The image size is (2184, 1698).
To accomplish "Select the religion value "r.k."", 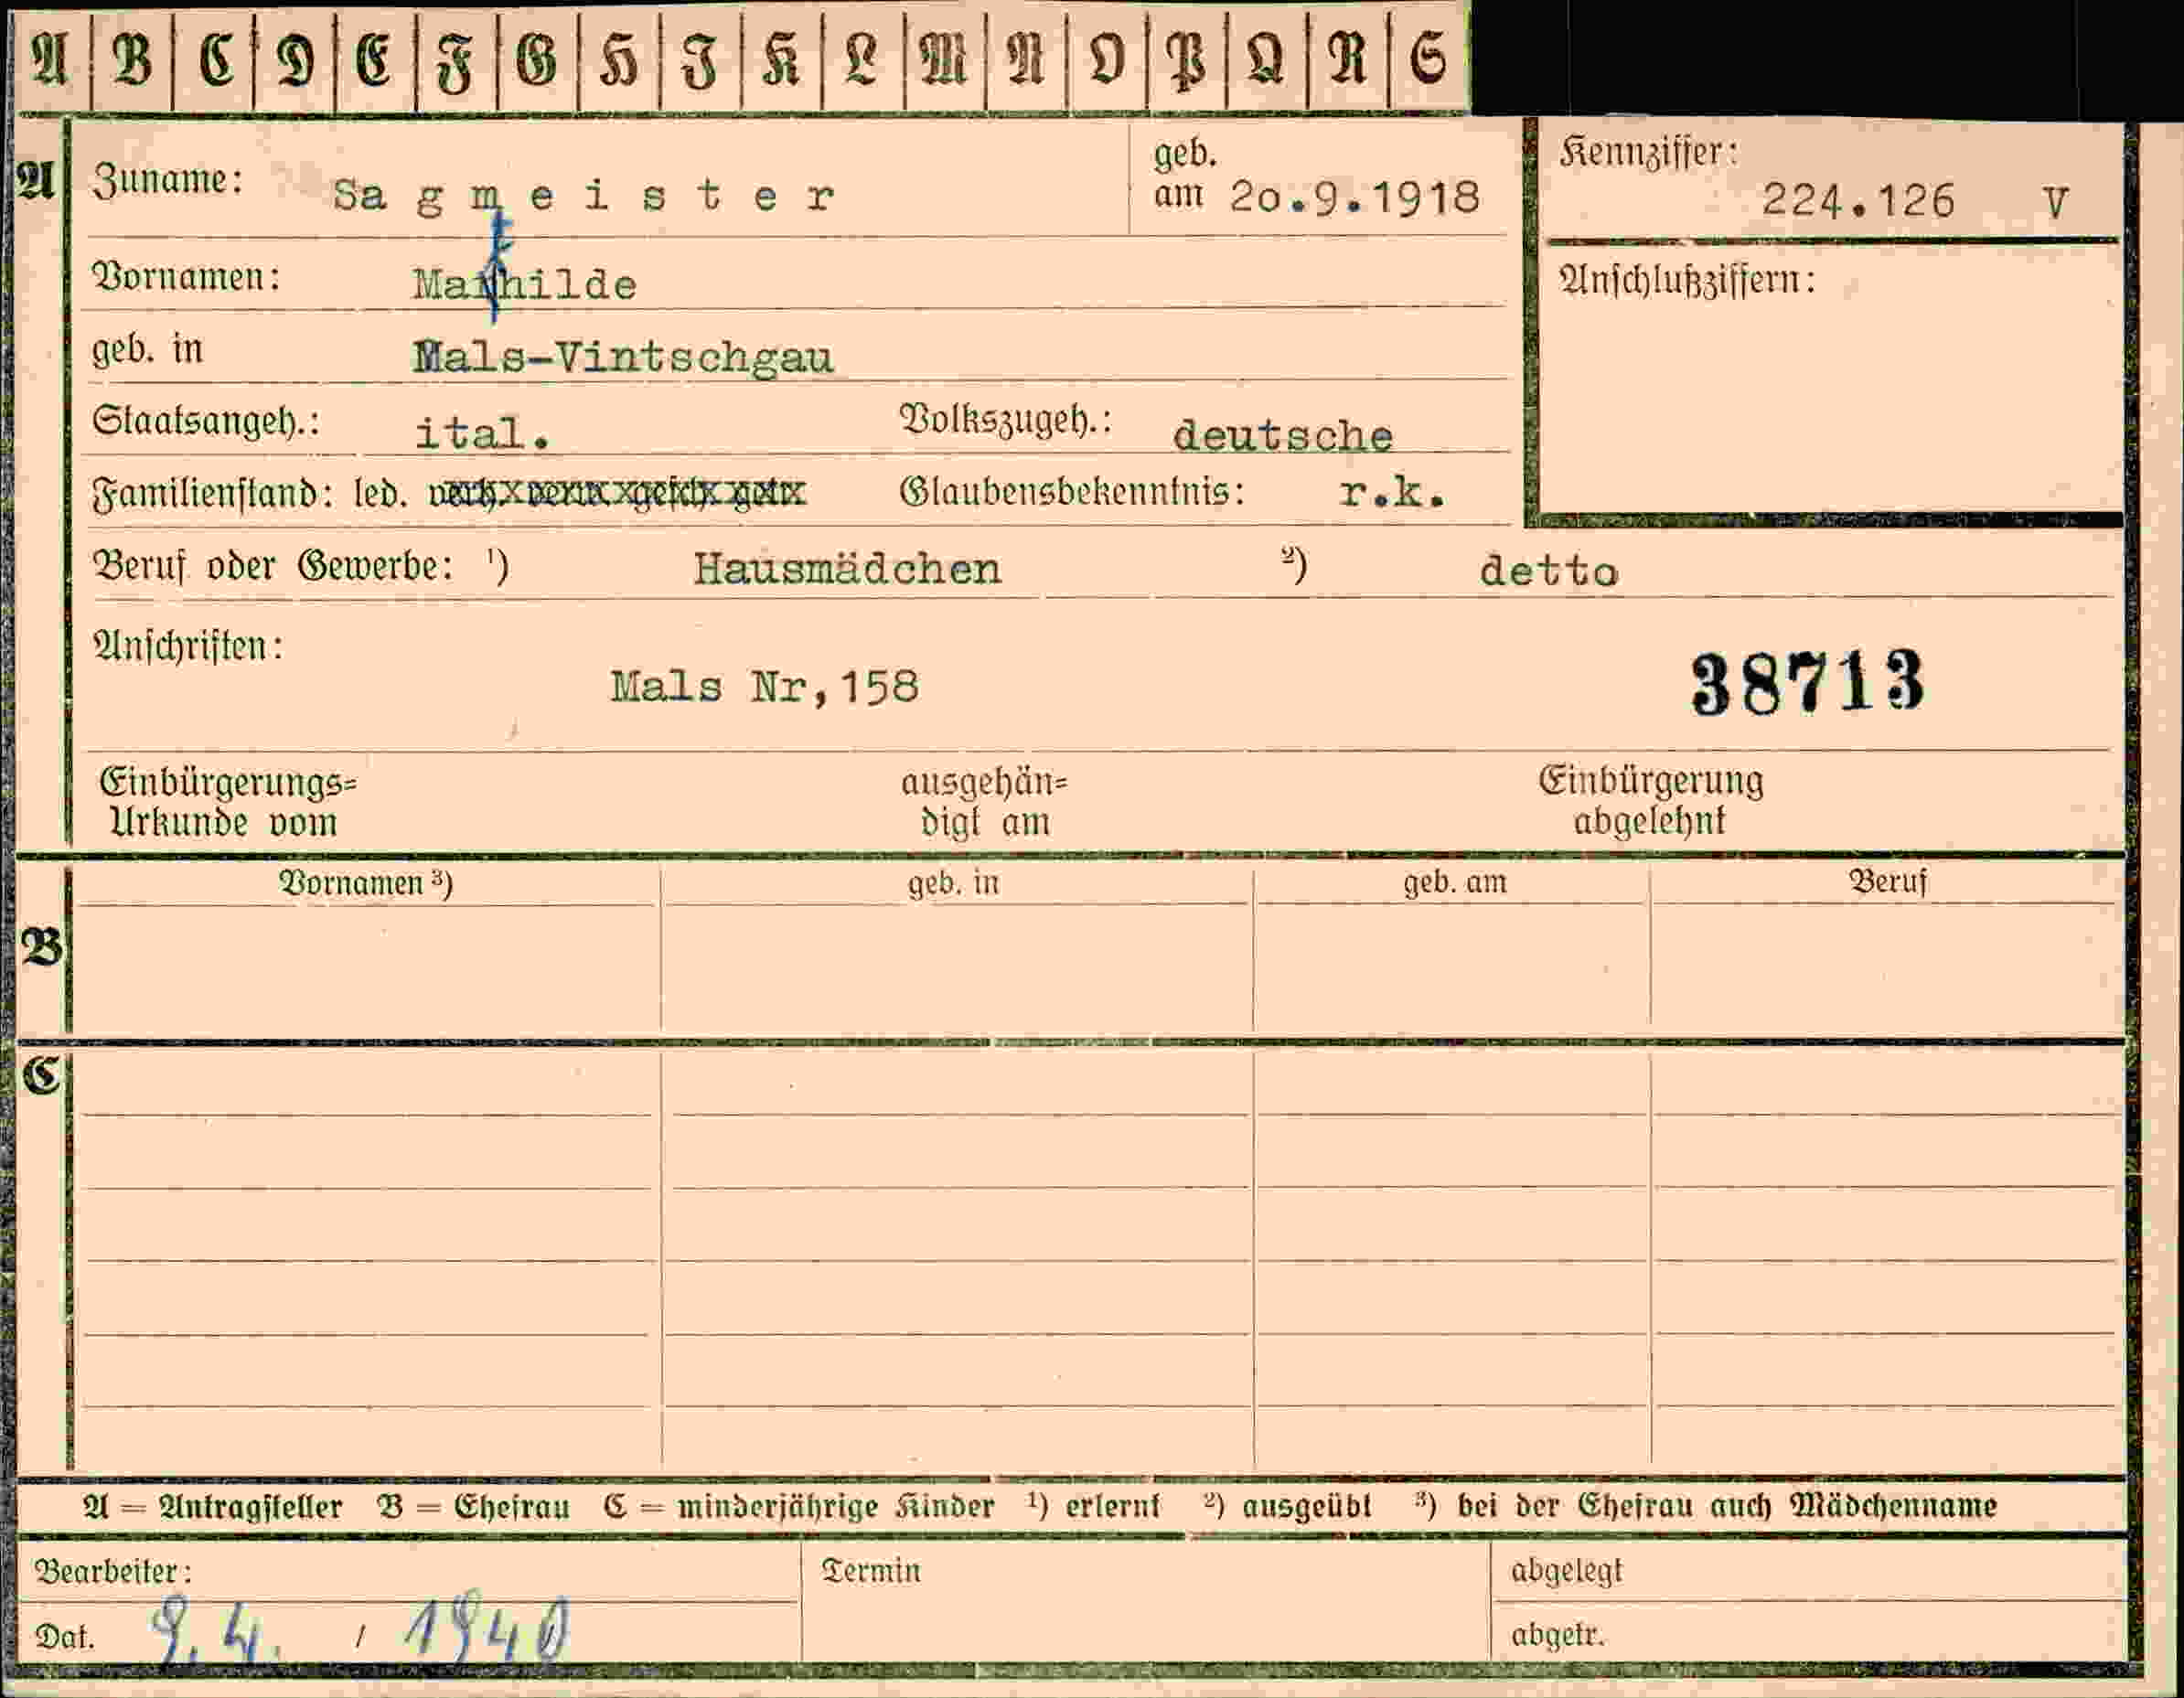I will tap(1393, 491).
